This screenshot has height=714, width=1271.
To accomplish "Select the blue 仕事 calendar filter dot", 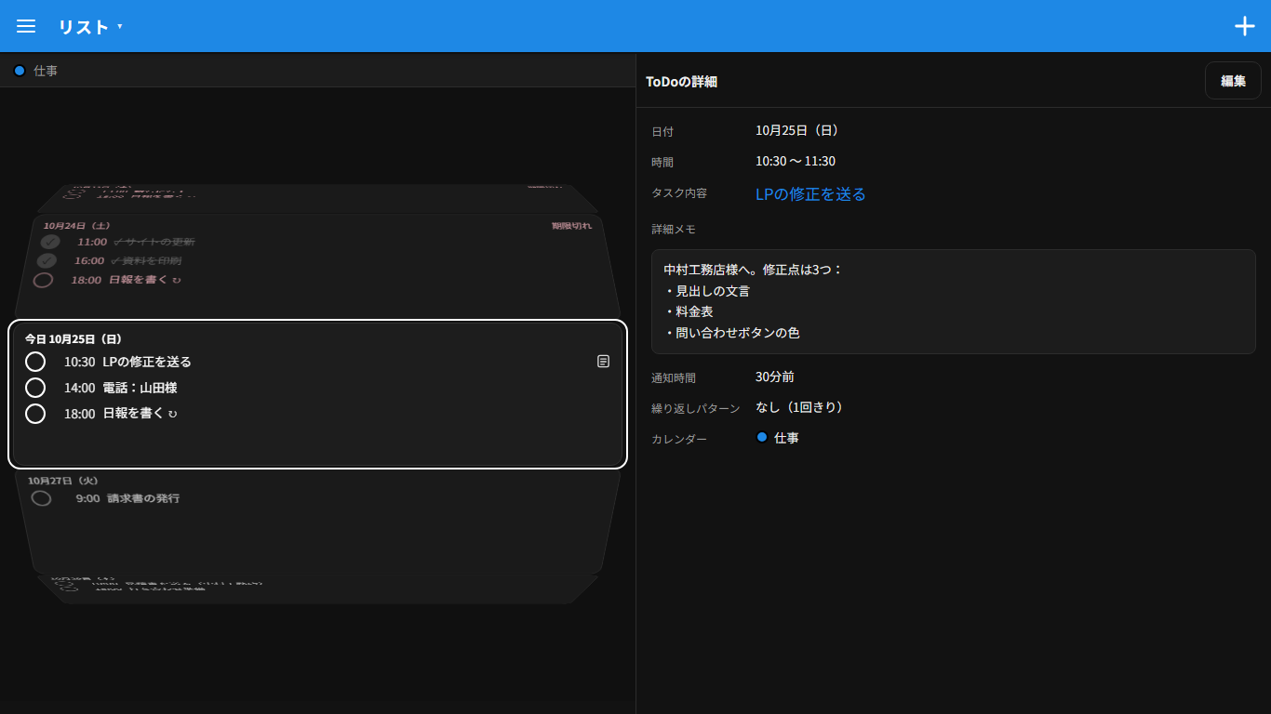I will [x=20, y=71].
